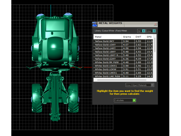This screenshot has height=136, width=181.
Task: Click the 4.09 DWT value
Action: point(138,59)
